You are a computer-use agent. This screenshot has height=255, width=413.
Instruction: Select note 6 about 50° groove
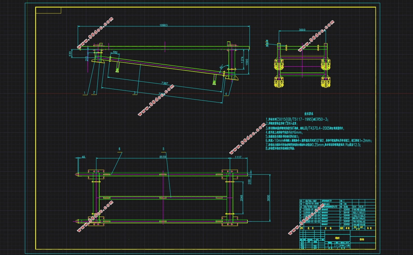click(319, 140)
